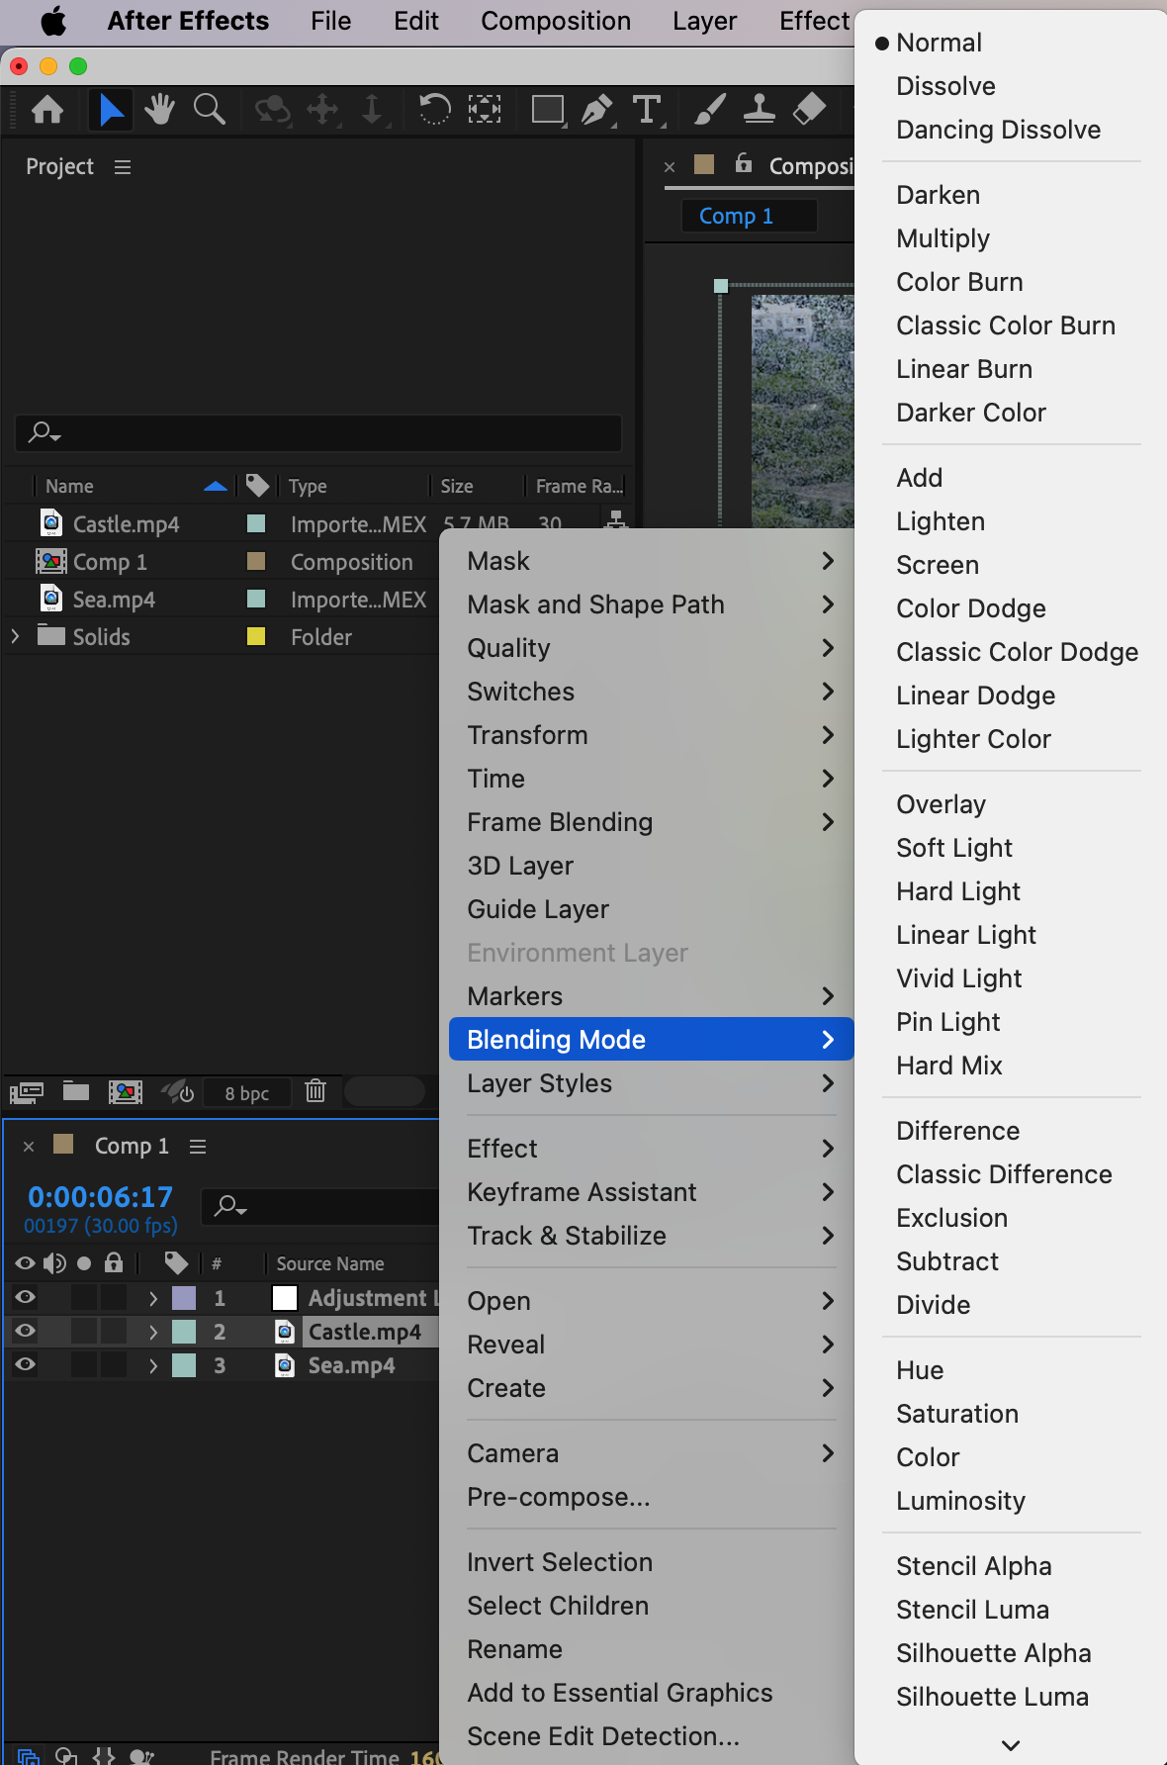Select the Zoom magnifier tool
The height and width of the screenshot is (1765, 1167).
click(x=209, y=109)
